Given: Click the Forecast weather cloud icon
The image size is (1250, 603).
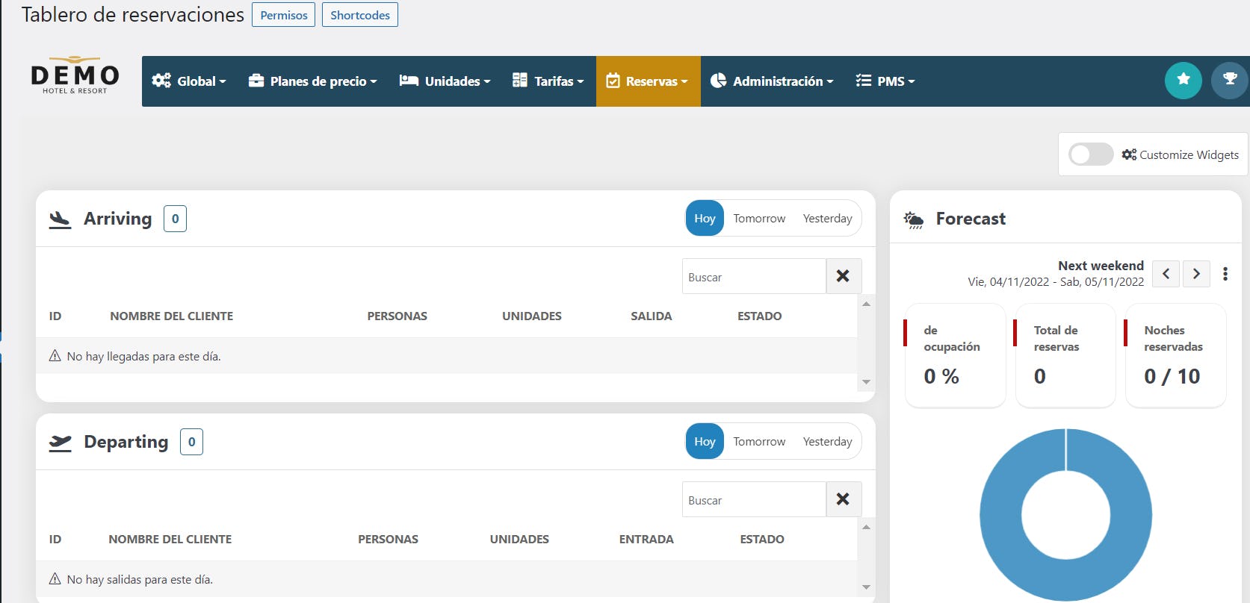Looking at the screenshot, I should 914,219.
